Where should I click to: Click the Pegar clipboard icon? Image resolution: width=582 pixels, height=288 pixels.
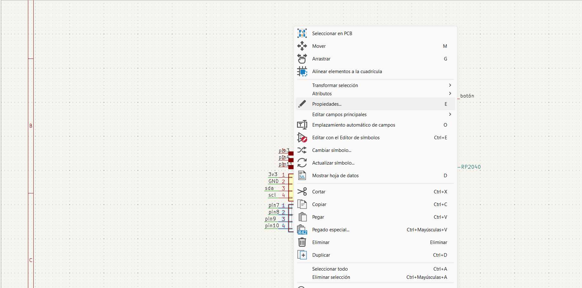(x=302, y=217)
